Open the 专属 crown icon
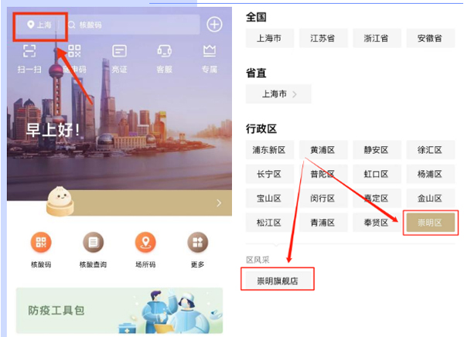464x337 pixels. tap(210, 51)
